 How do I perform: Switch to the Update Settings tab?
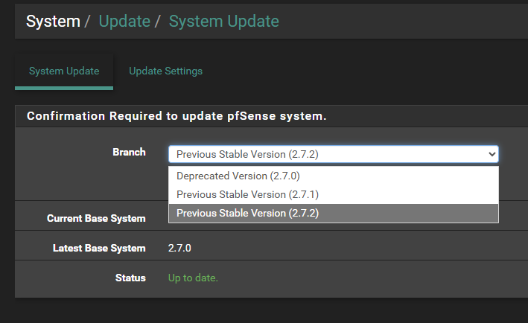pos(165,71)
